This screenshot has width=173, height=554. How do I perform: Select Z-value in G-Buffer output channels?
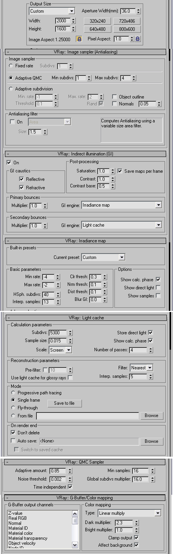pyautogui.click(x=15, y=513)
